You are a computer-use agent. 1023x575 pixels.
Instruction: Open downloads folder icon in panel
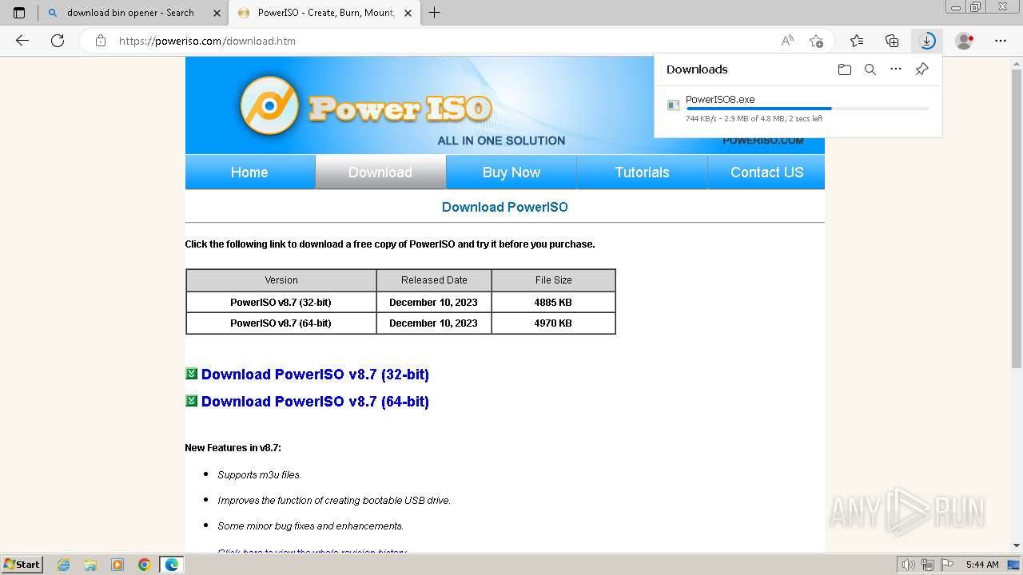(845, 69)
